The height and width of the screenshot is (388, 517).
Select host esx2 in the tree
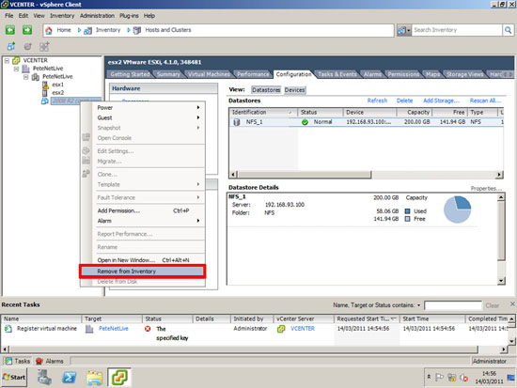point(58,93)
